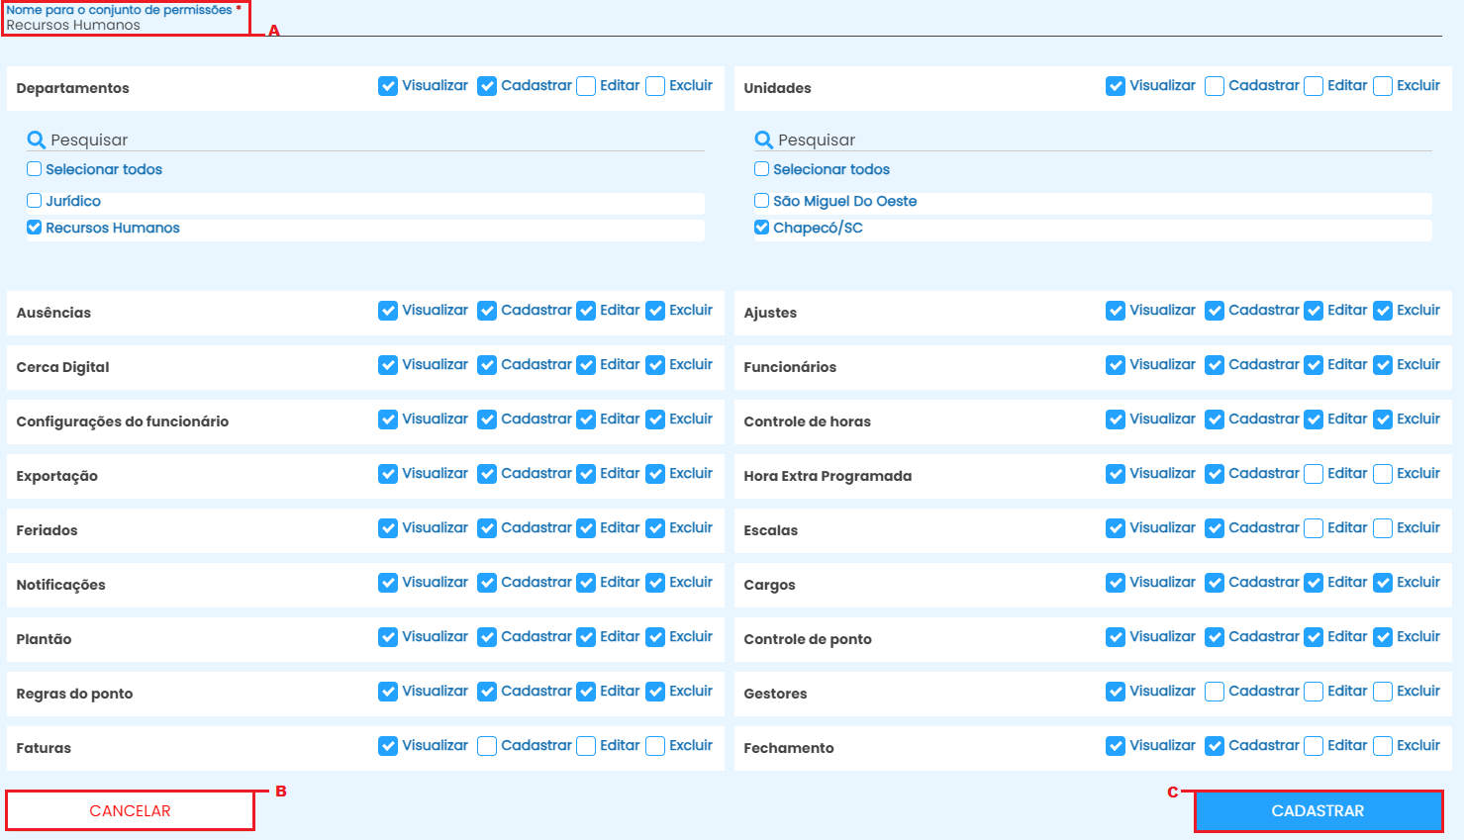
Task: Enable Editar for Hora Extra Programada
Action: coord(1314,474)
